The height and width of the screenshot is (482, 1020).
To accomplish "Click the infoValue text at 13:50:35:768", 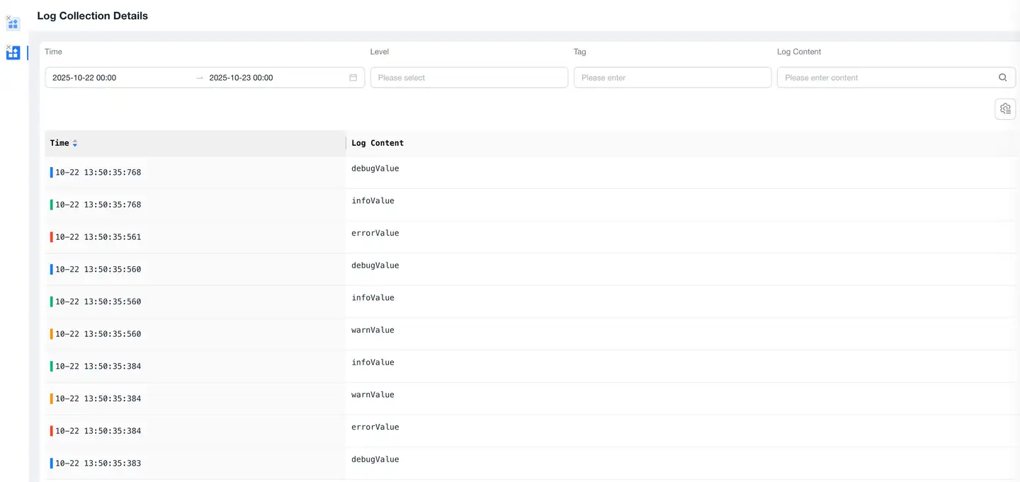I will 373,201.
